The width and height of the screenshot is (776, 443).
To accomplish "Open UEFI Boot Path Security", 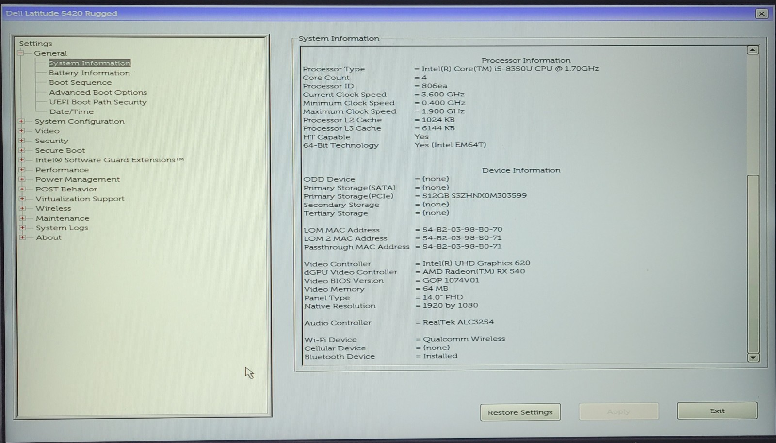I will pos(98,102).
